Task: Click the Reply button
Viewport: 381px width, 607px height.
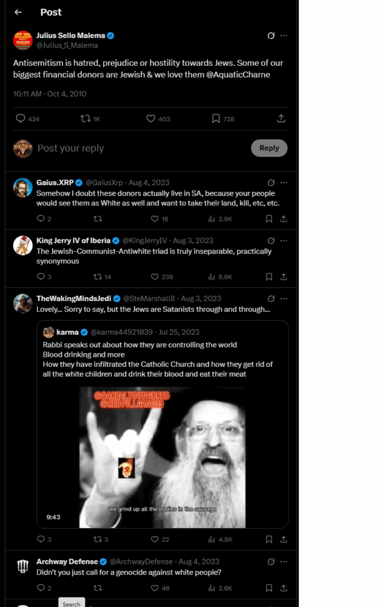Action: click(269, 148)
